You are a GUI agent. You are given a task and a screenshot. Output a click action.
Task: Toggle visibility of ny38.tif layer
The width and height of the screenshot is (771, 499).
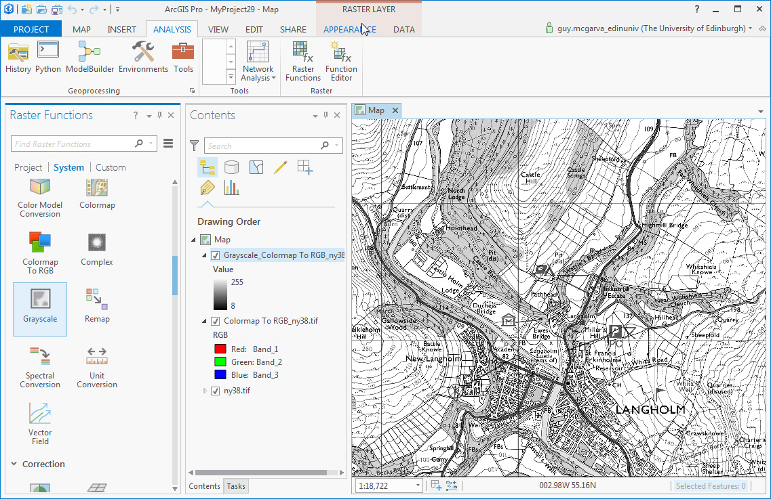216,391
